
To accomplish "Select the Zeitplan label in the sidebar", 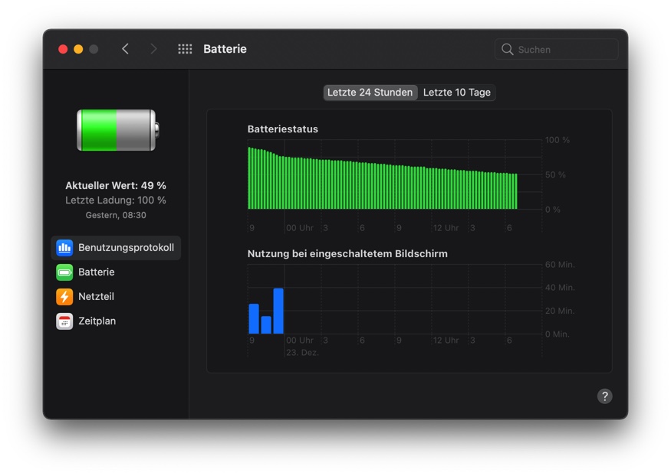I will pyautogui.click(x=97, y=321).
